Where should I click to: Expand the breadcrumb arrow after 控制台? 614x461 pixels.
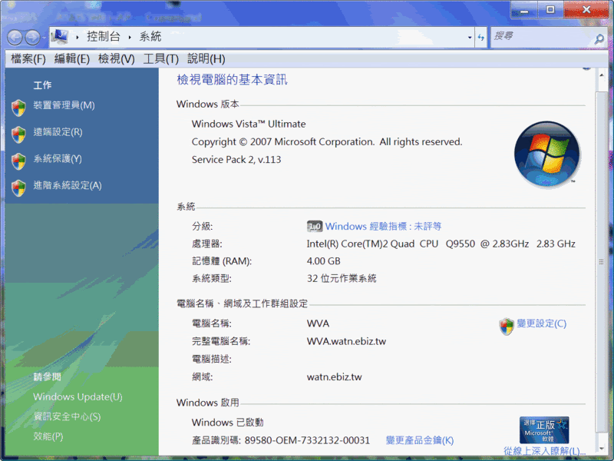tap(131, 37)
